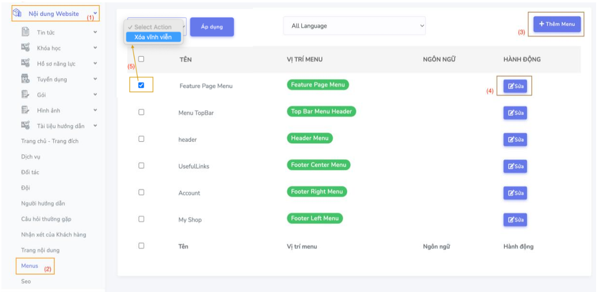Click the Gói sidebar icon
This screenshot has height=292, width=598.
click(26, 95)
